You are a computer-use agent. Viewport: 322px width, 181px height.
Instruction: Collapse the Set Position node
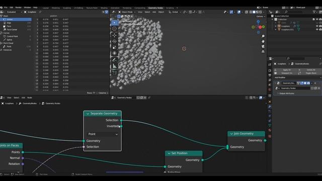pyautogui.click(x=169, y=153)
